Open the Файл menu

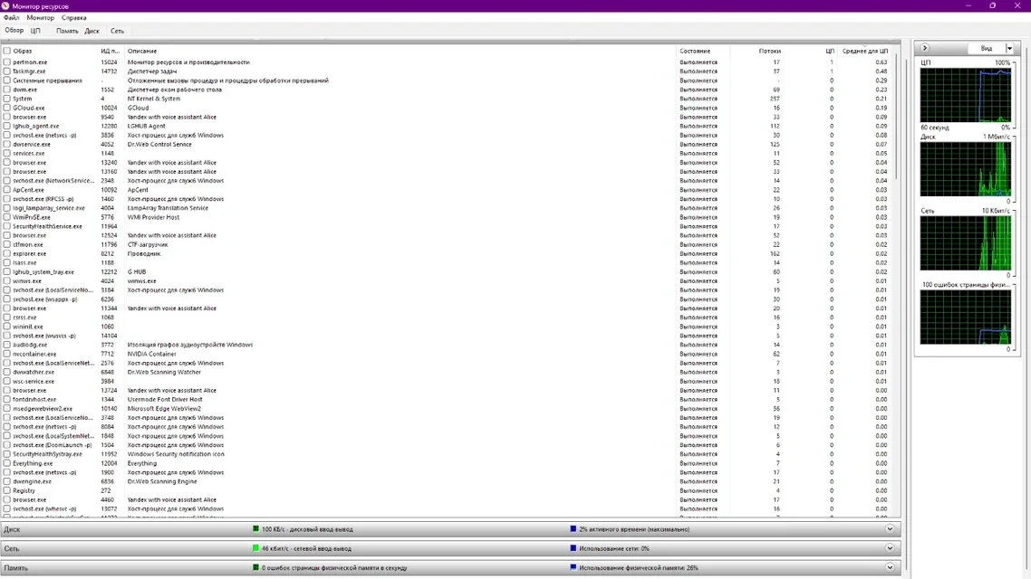(x=12, y=17)
